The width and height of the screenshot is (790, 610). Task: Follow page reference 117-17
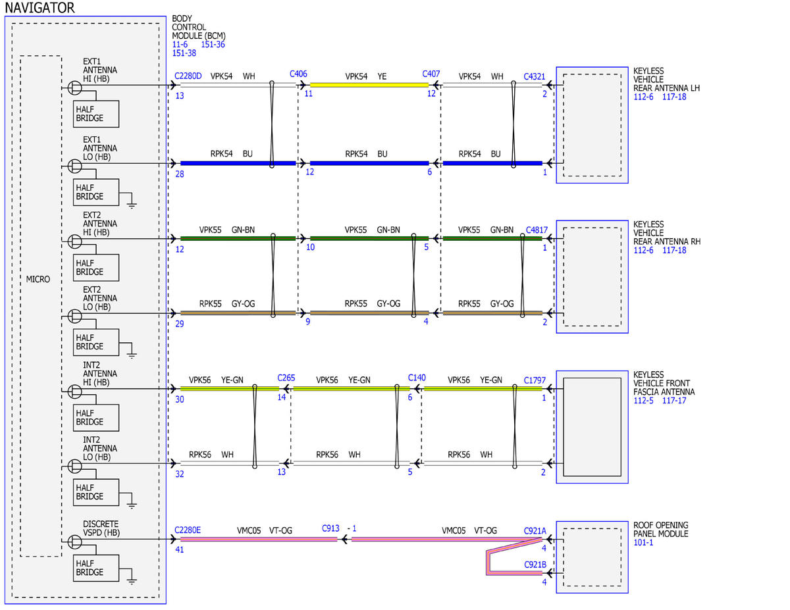(x=674, y=400)
